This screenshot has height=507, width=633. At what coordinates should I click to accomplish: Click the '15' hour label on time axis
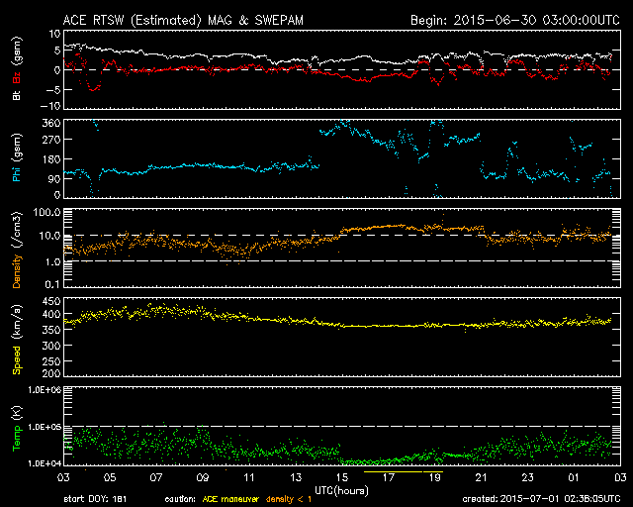coord(342,478)
